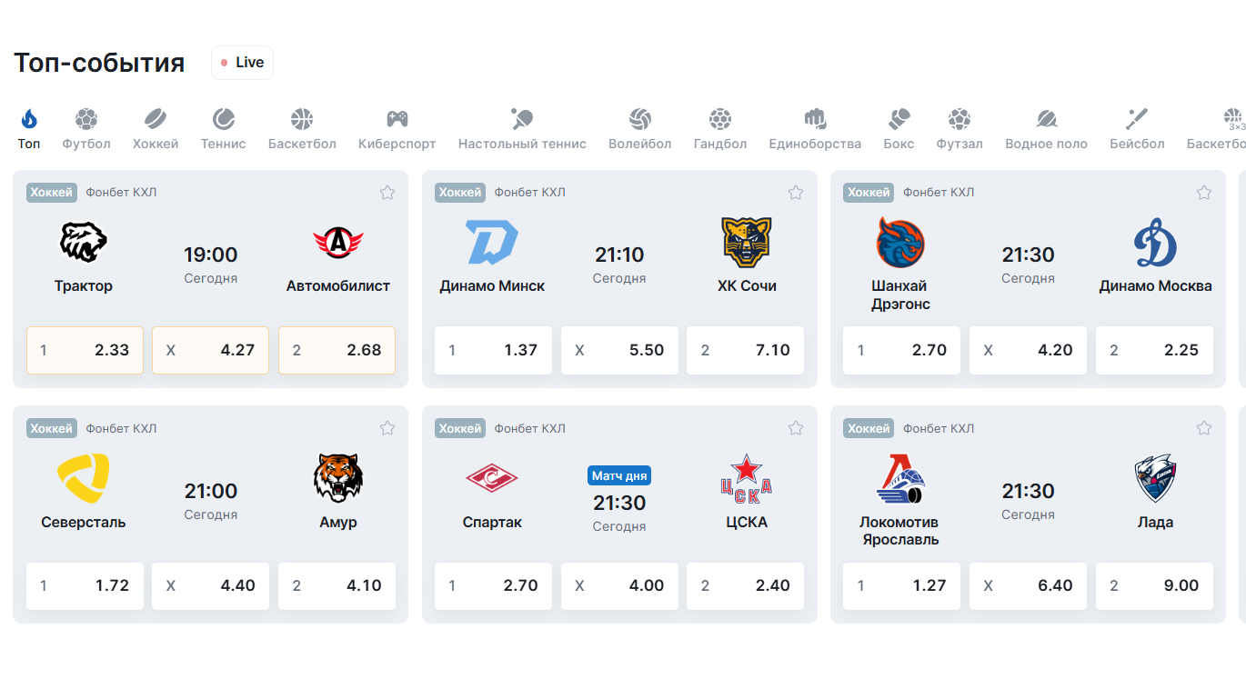Image resolution: width=1246 pixels, height=679 pixels.
Task: Star the Spartak vs CSKA match
Action: (x=796, y=428)
